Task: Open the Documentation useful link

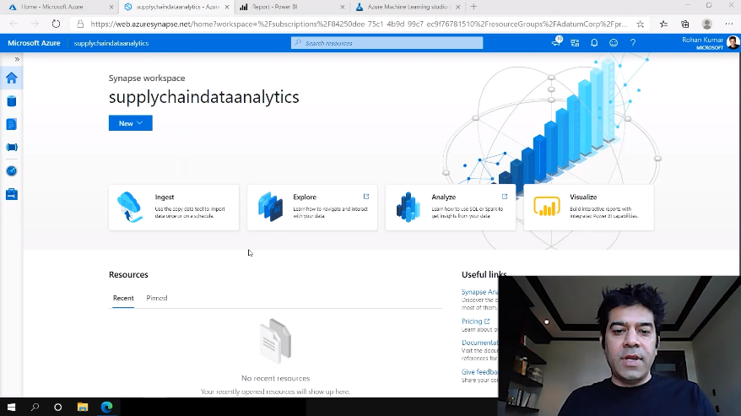Action: [479, 343]
